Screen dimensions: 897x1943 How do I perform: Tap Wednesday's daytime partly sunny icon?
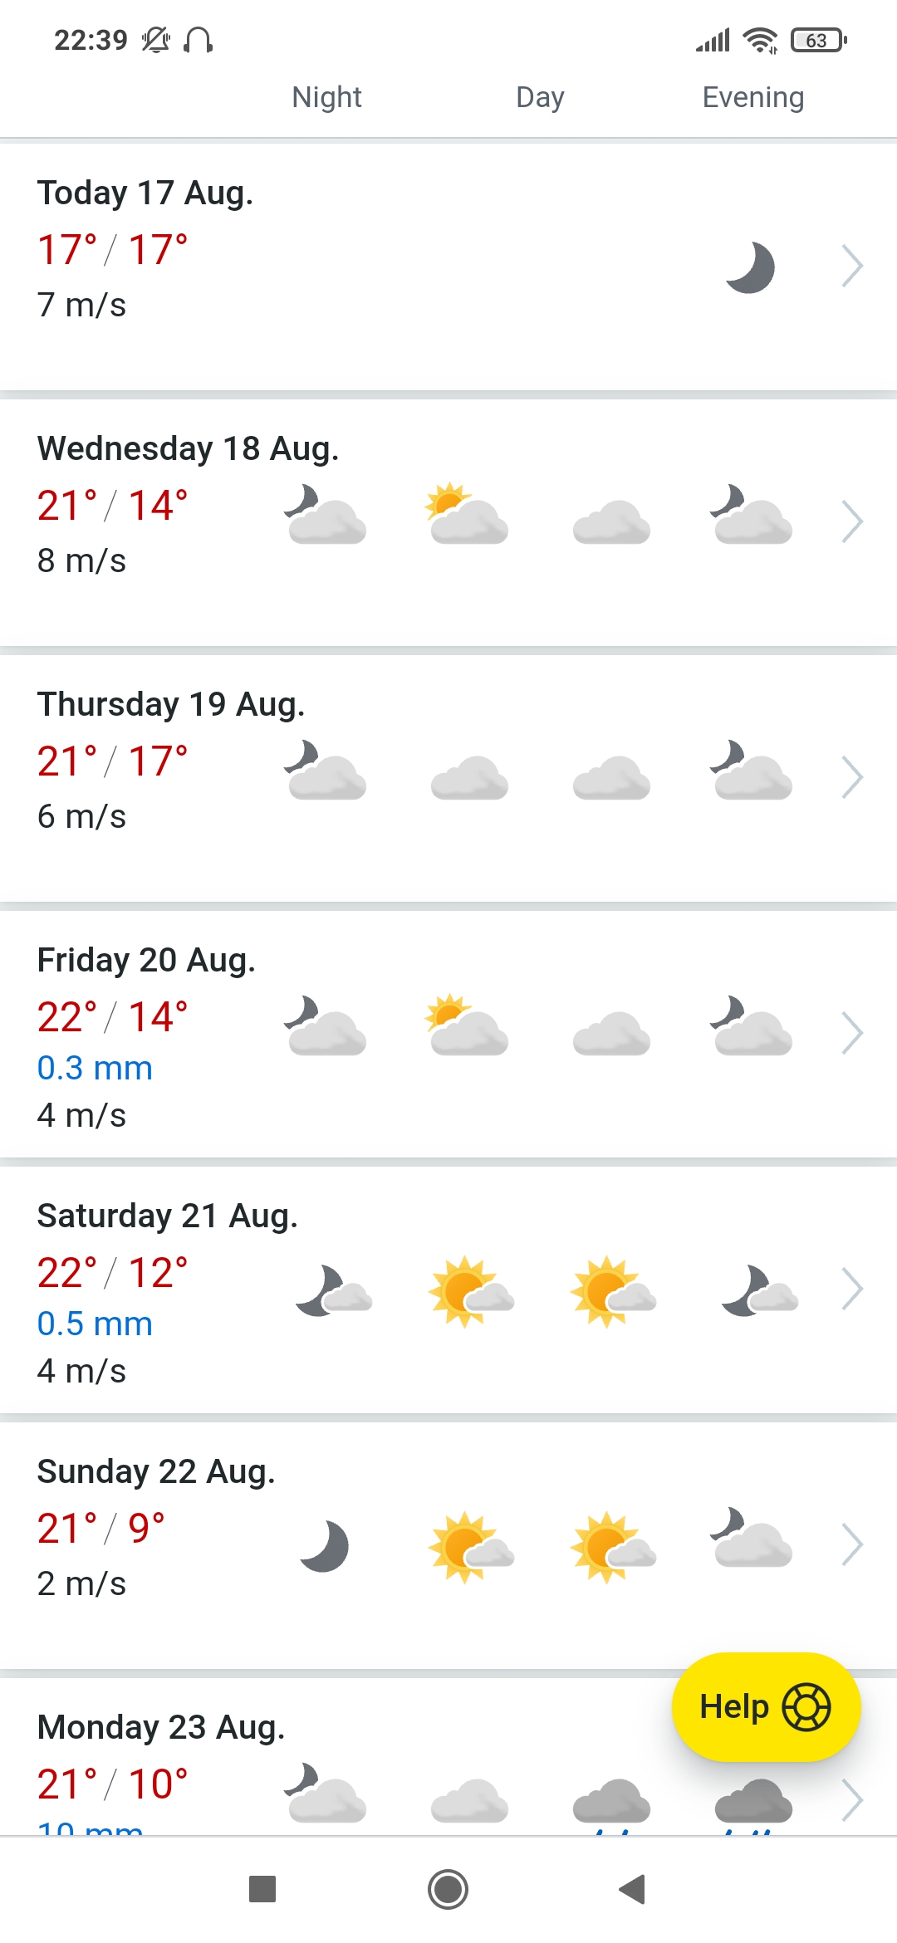point(467,514)
